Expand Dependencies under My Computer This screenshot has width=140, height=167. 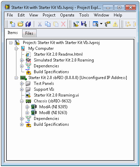click(22, 66)
